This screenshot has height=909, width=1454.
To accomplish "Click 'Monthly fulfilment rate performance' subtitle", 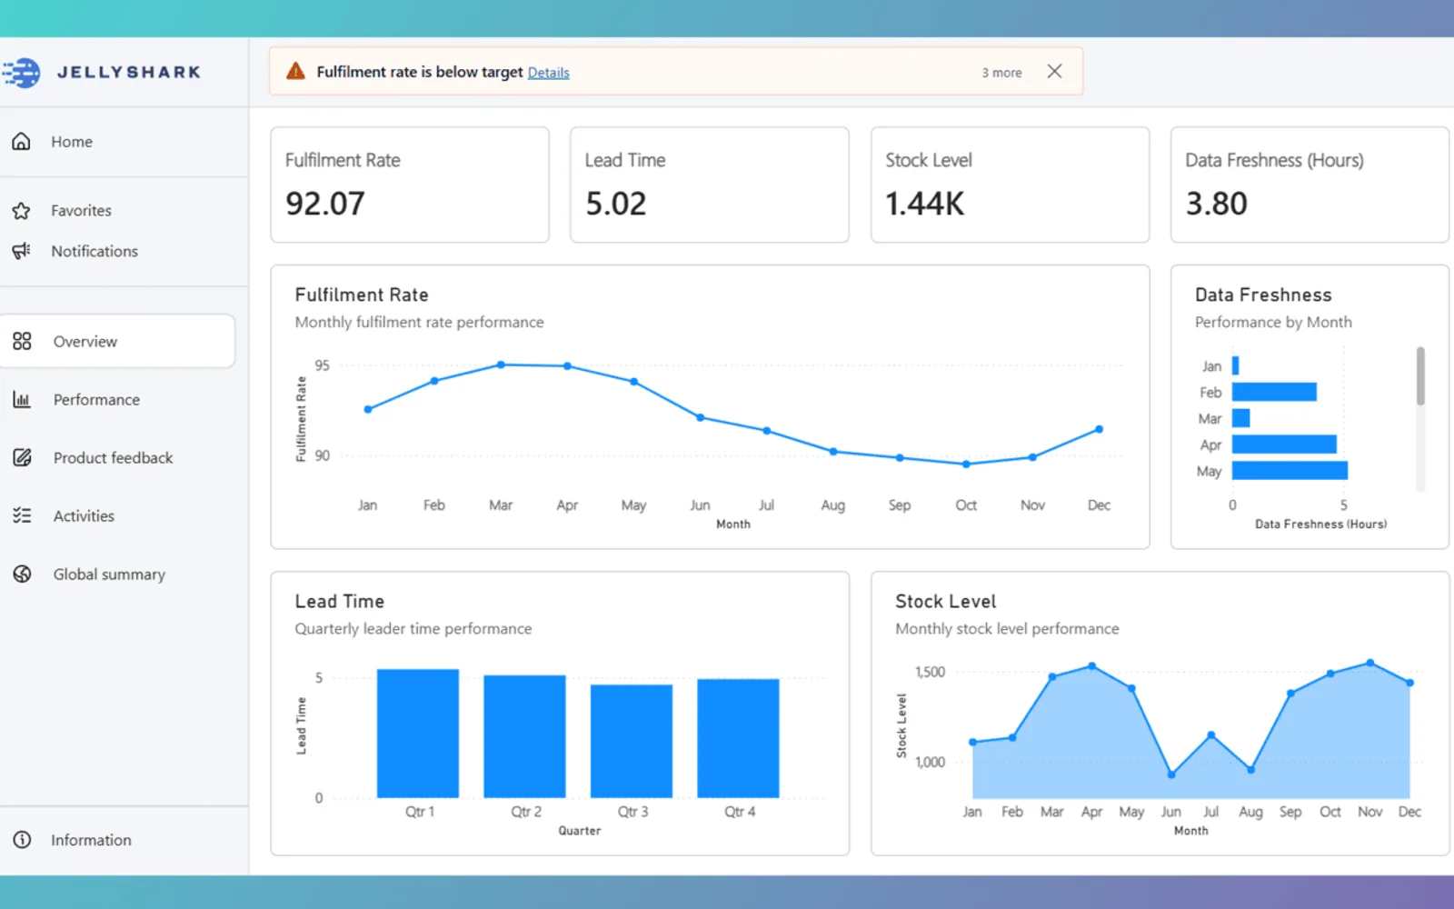I will pyautogui.click(x=419, y=322).
